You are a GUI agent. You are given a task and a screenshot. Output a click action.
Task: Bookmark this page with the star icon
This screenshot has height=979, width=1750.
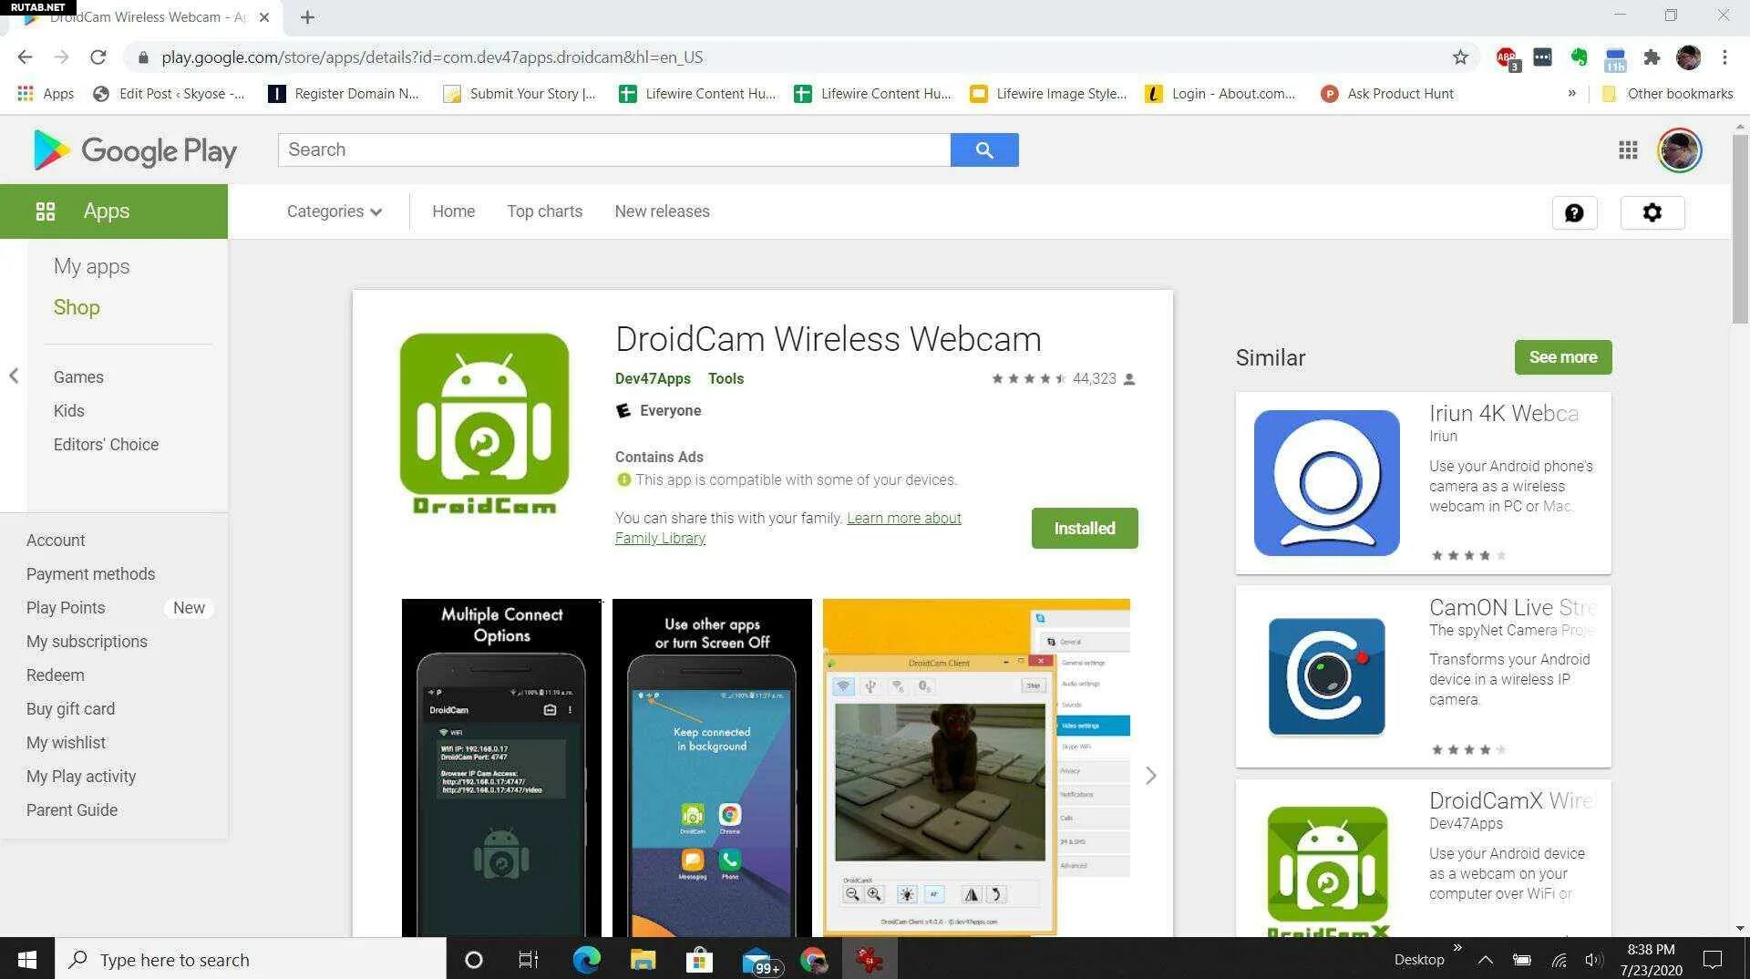pyautogui.click(x=1460, y=57)
